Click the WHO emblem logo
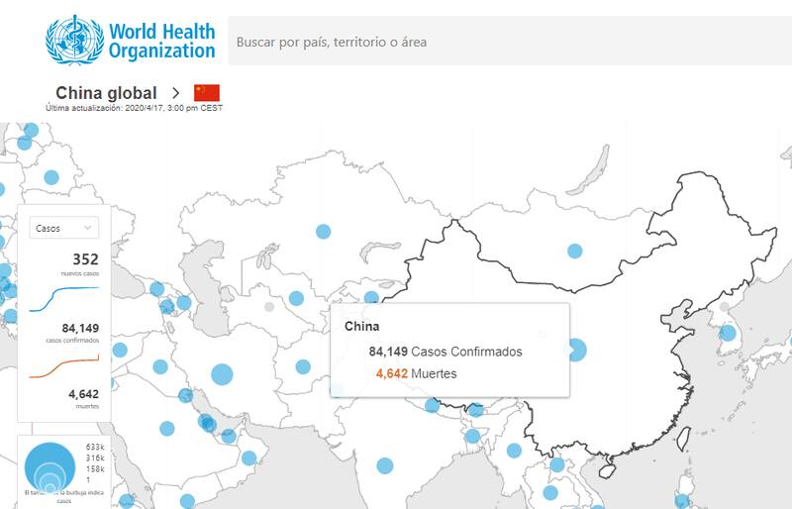Viewport: 792px width, 509px height. click(74, 39)
